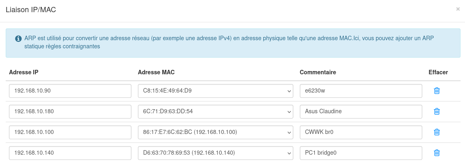
Task: Focus the CWWK br0 comment field
Action: tap(360, 132)
